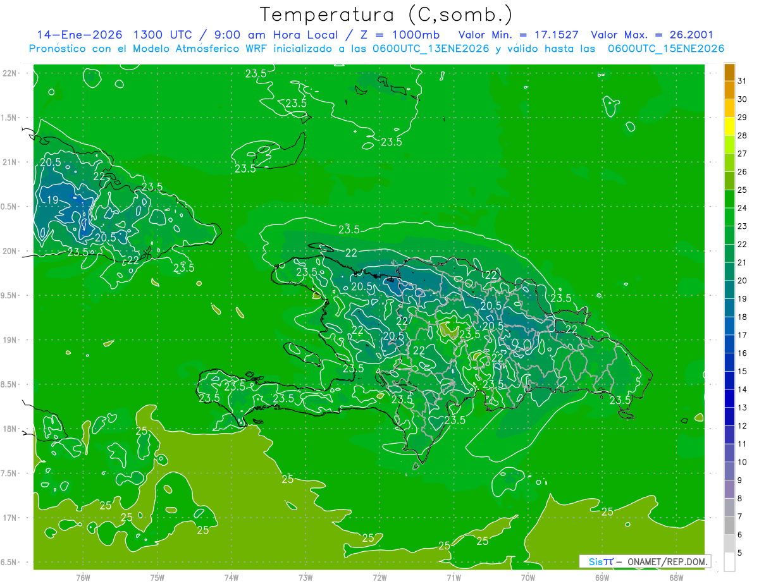Click the '71W' longitude axis label
Image resolution: width=759 pixels, height=586 pixels.
tap(454, 577)
